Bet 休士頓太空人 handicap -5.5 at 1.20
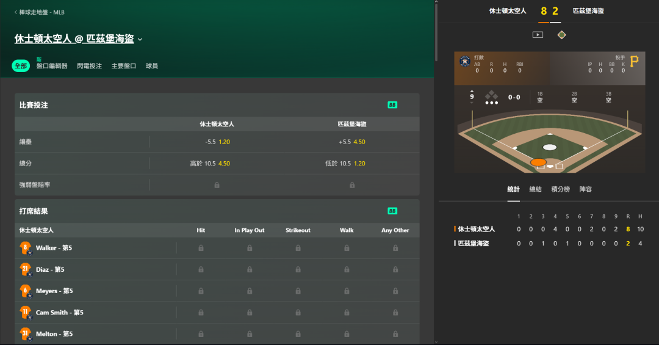This screenshot has width=659, height=345. pos(217,142)
